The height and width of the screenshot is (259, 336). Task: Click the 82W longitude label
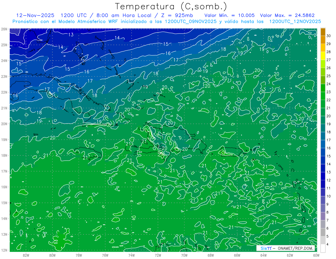click(x=26, y=255)
